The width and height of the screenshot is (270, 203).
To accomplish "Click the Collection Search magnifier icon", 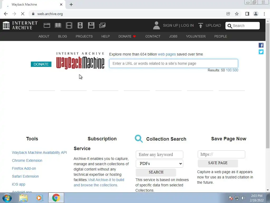I will [139, 139].
